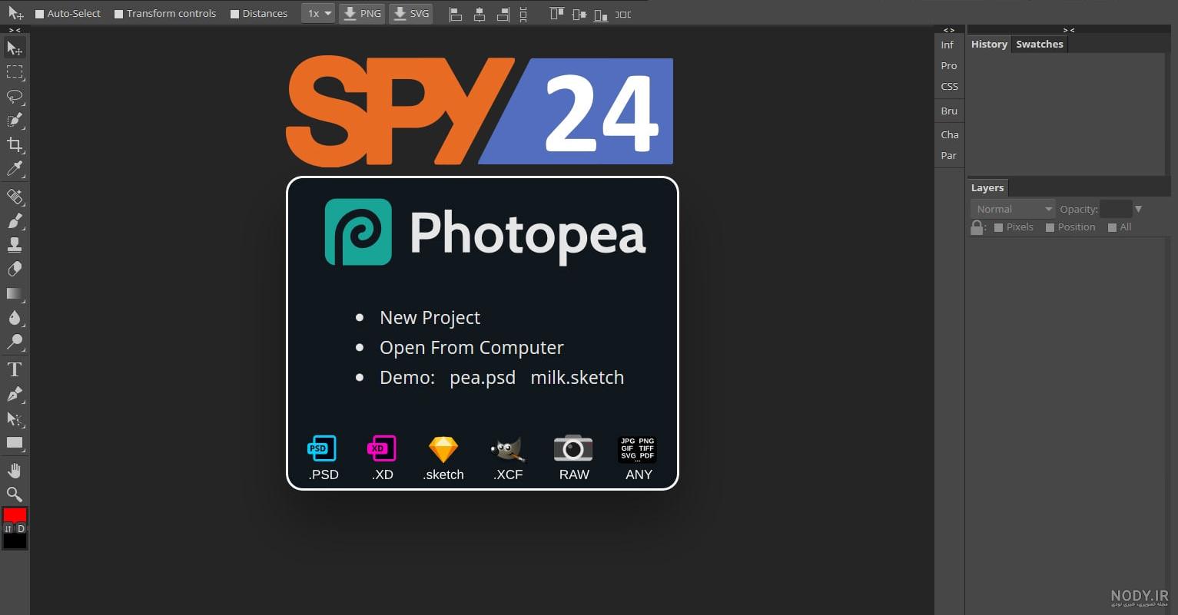The width and height of the screenshot is (1178, 615).
Task: Switch to the Swatches tab
Action: pyautogui.click(x=1040, y=44)
